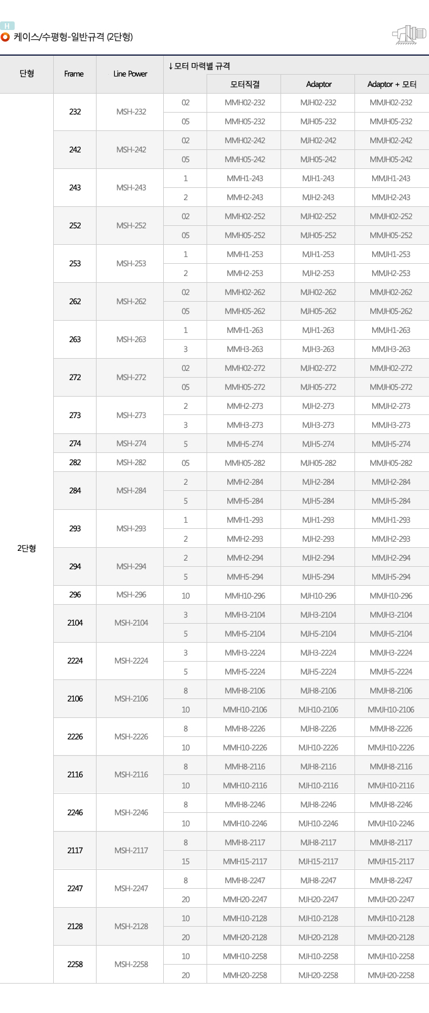The image size is (429, 1013).
Task: Click the 2단형 stage type cell
Action: click(x=26, y=548)
